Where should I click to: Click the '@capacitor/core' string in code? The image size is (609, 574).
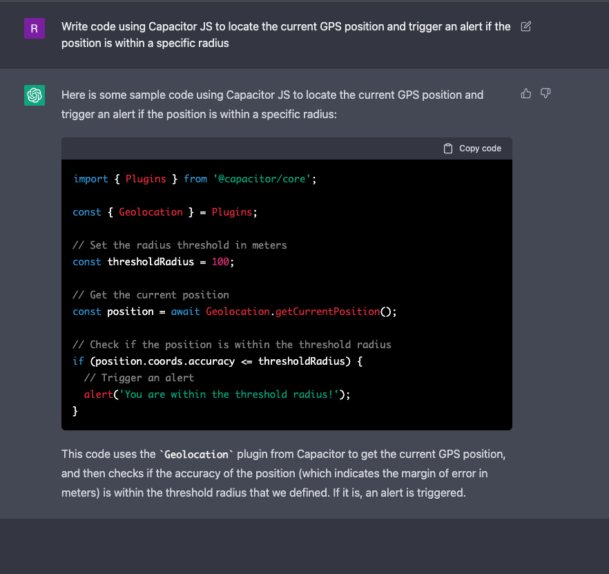click(x=263, y=179)
